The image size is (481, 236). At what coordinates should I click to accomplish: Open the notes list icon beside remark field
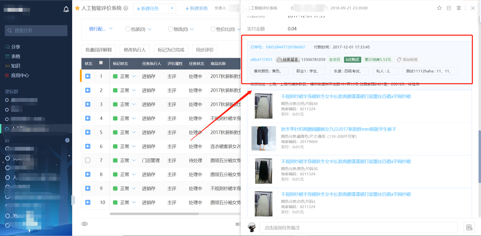(x=469, y=227)
